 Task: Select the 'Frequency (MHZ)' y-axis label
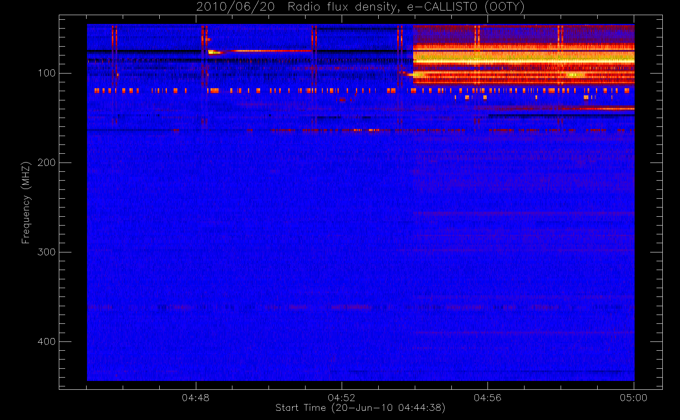26,202
